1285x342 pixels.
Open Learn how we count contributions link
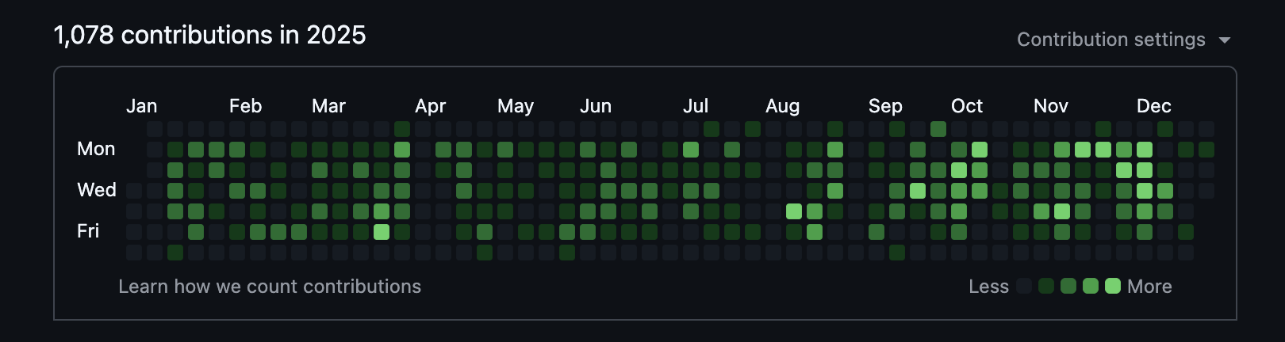click(270, 287)
